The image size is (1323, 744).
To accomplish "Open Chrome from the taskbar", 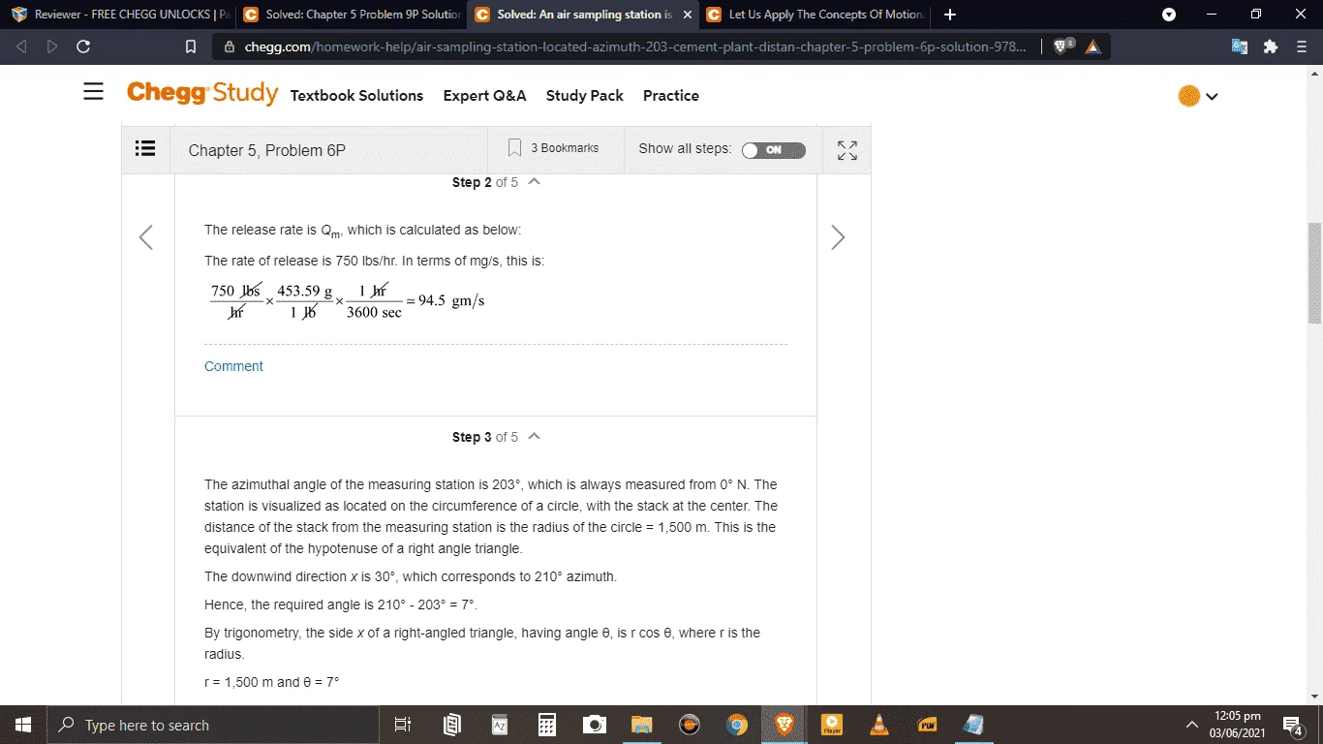I will (x=737, y=725).
